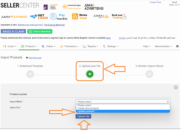Click Book your Training icon
181x131 pixels.
tap(119, 16)
